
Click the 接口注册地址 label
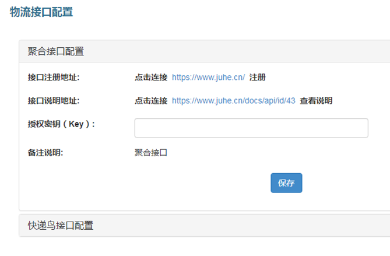point(54,78)
